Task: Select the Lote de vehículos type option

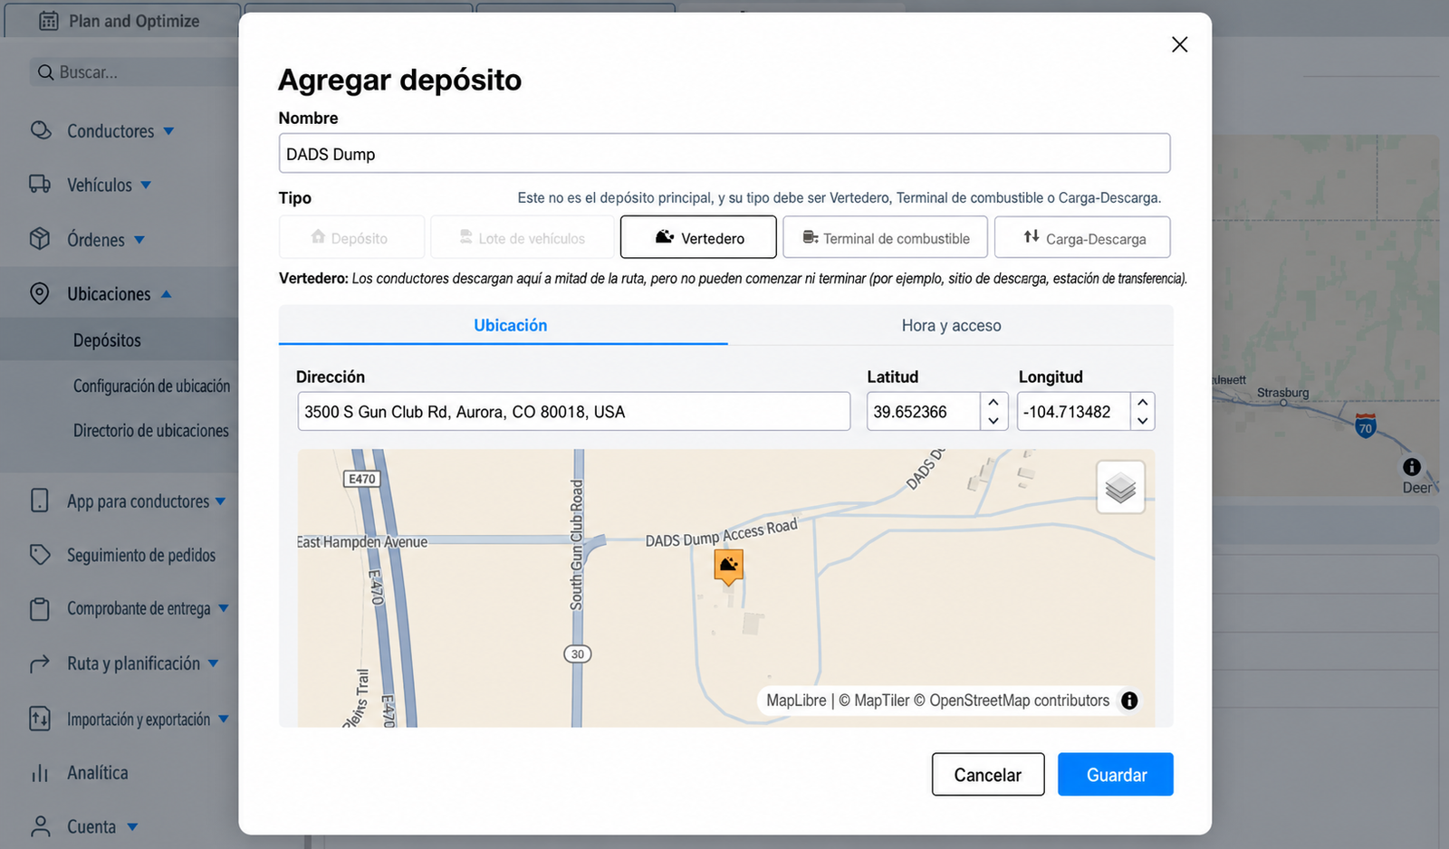Action: click(523, 237)
